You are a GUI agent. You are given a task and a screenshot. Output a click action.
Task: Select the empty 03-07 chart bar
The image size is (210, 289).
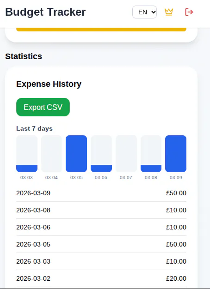pyautogui.click(x=126, y=154)
